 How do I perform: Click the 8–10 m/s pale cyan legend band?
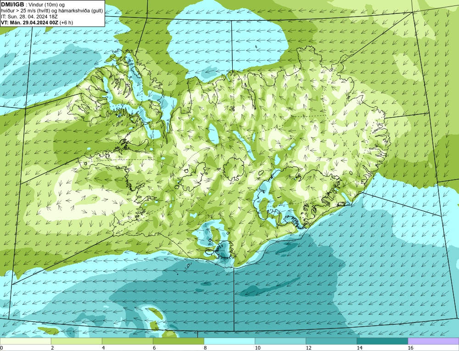[x=229, y=341]
